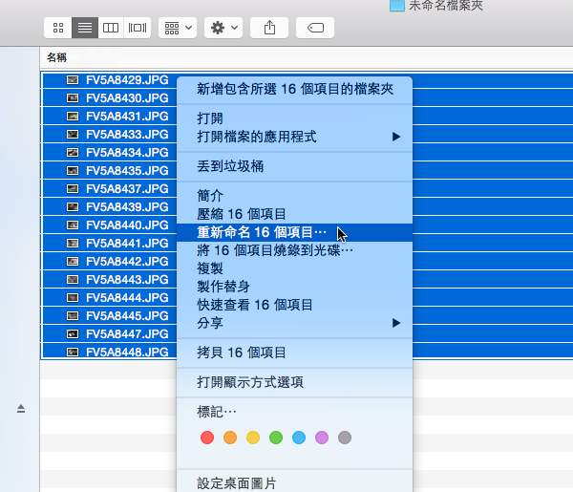Click the eject icon in sidebar
The height and width of the screenshot is (492, 573).
pyautogui.click(x=21, y=409)
